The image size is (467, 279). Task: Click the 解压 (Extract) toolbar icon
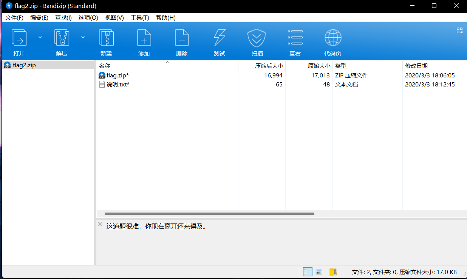62,38
